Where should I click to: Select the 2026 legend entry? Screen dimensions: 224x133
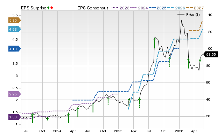coord(176,8)
